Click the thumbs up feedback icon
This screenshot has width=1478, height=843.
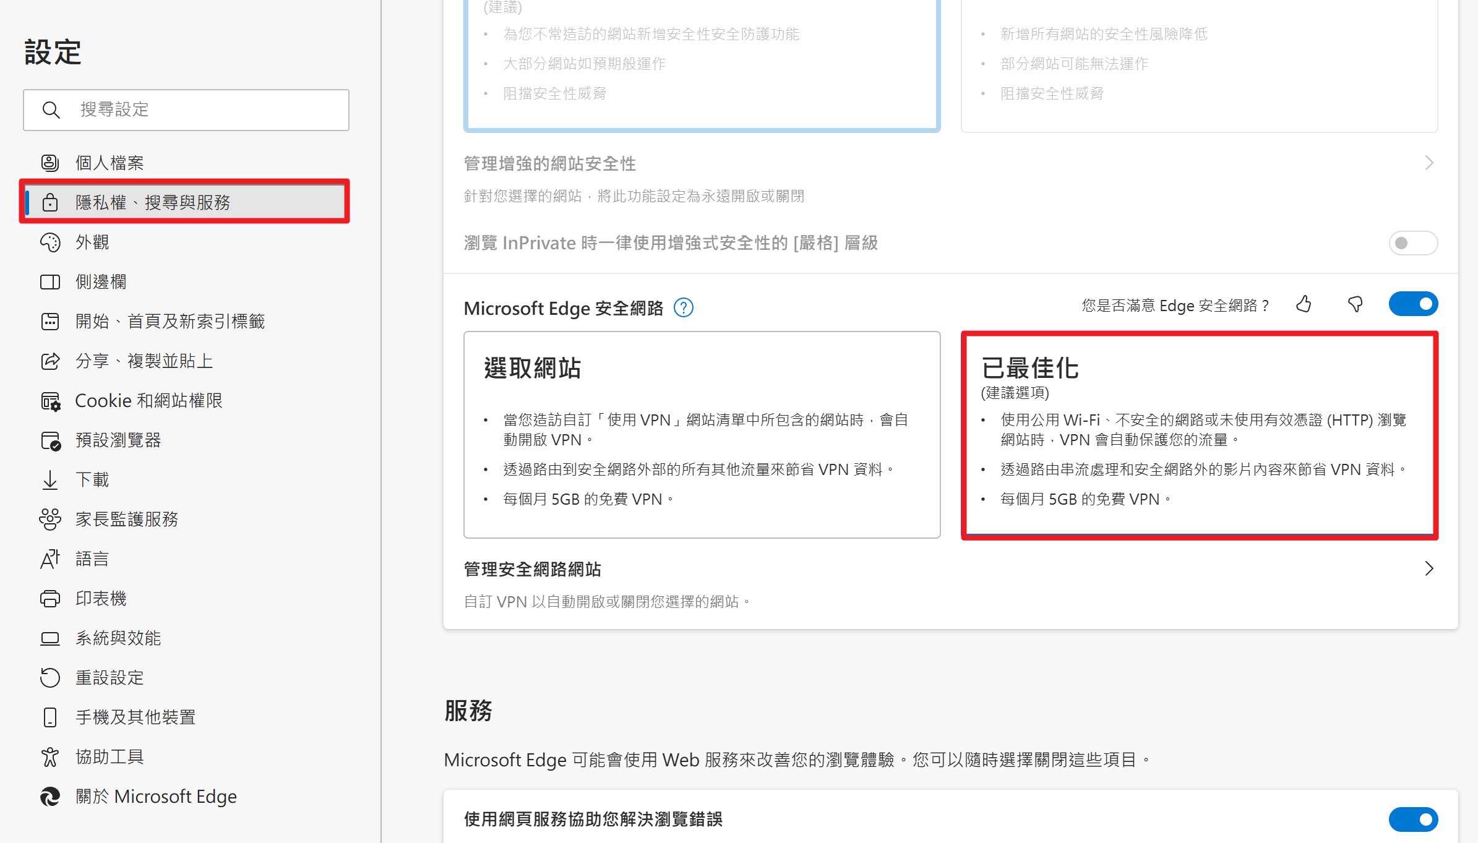tap(1304, 304)
